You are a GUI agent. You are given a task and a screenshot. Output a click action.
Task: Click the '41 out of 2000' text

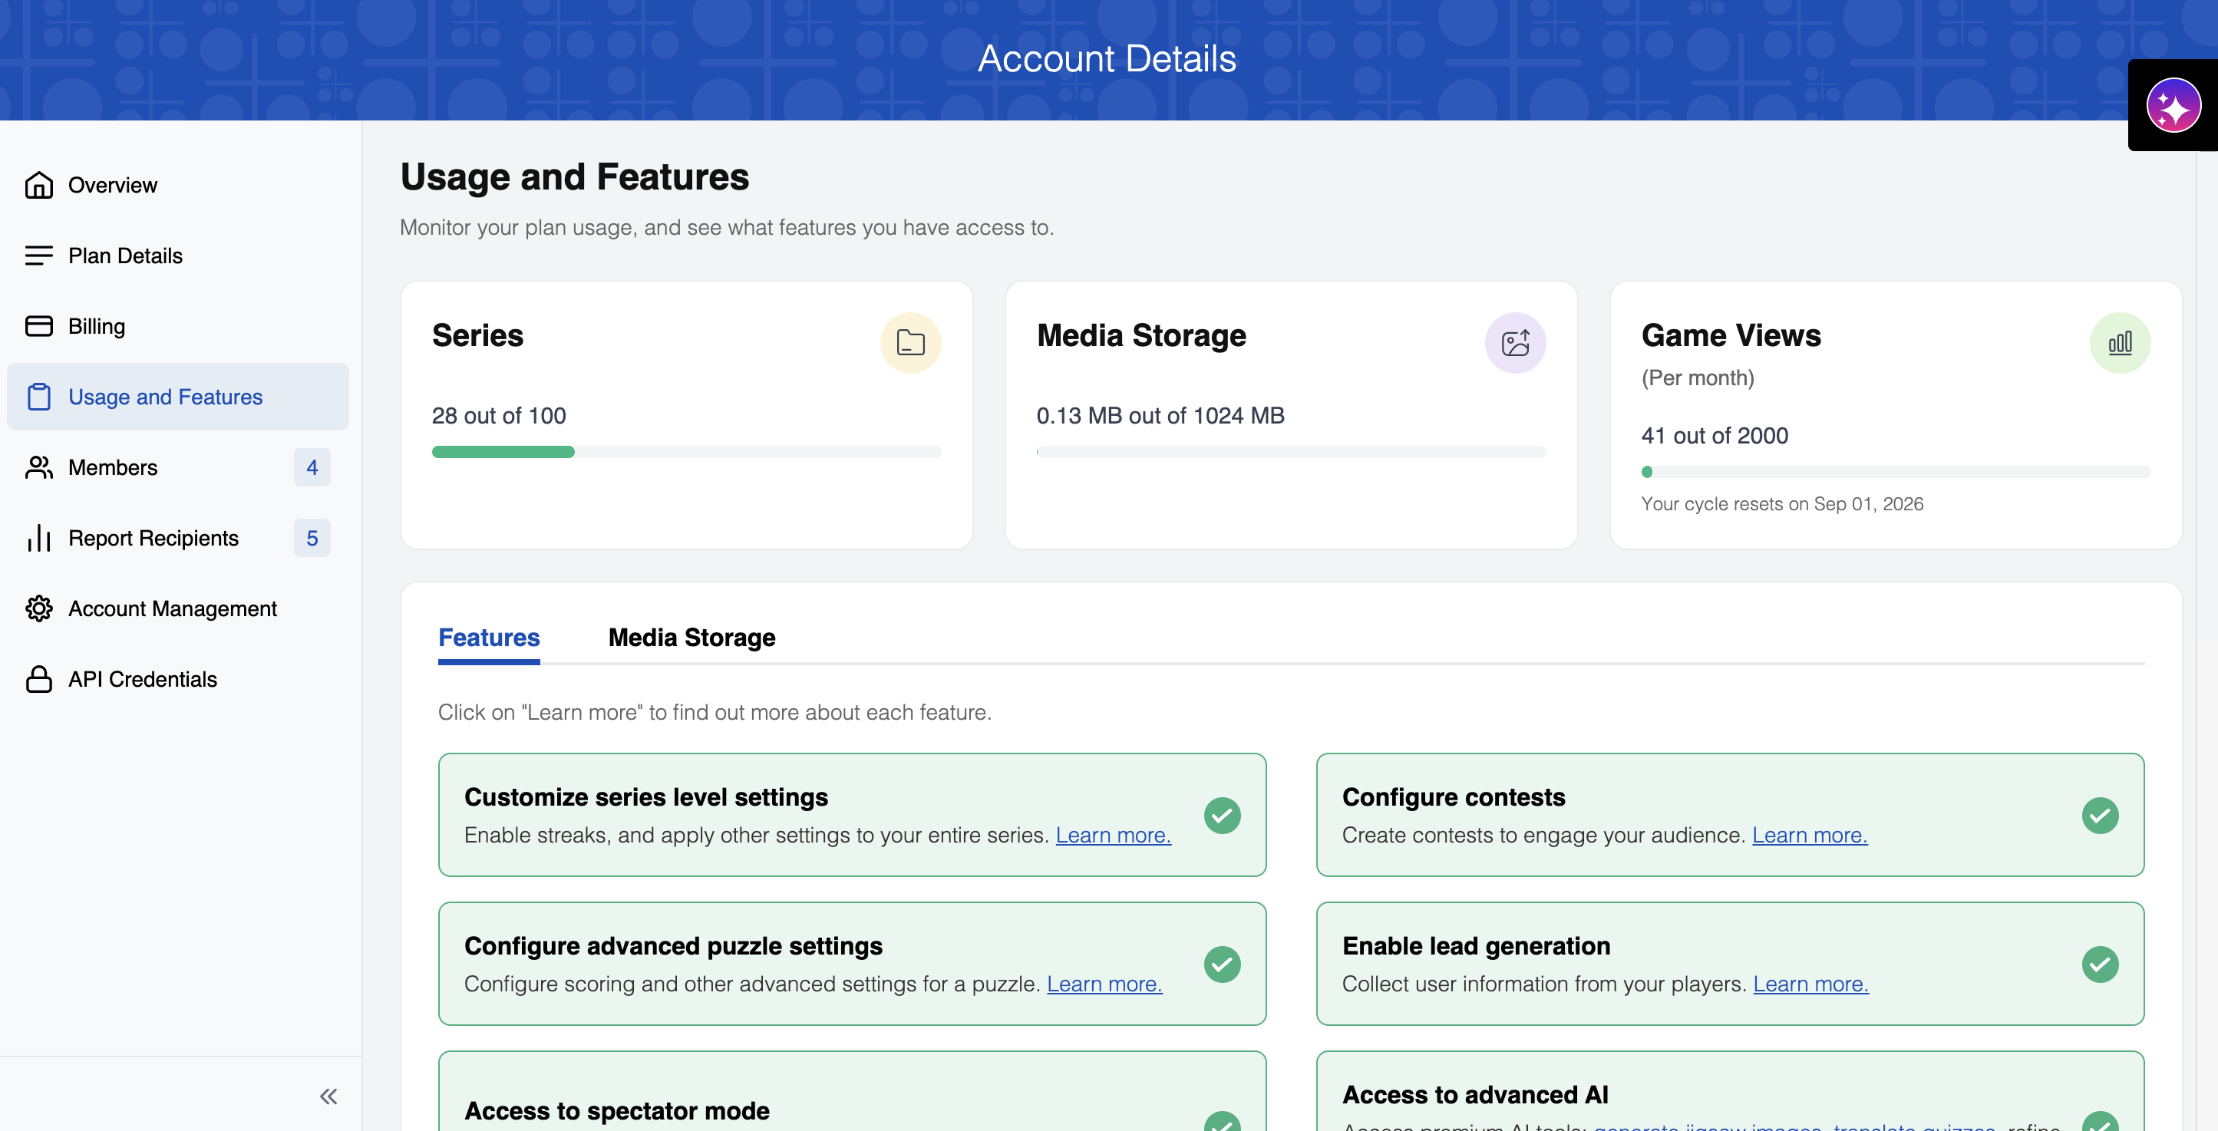pyautogui.click(x=1715, y=436)
